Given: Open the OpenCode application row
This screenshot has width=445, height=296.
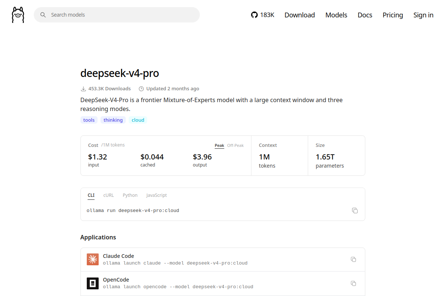Looking at the screenshot, I should [x=222, y=283].
